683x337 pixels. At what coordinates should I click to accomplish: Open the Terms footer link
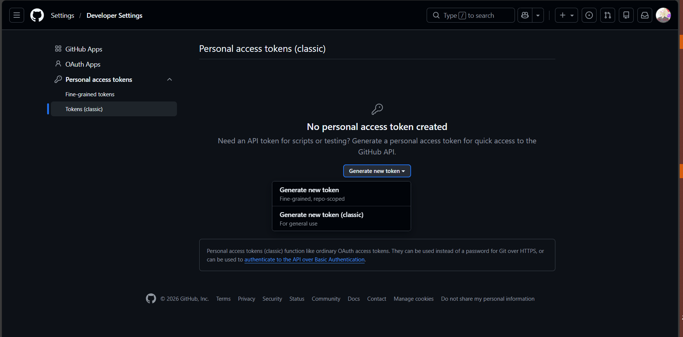223,299
